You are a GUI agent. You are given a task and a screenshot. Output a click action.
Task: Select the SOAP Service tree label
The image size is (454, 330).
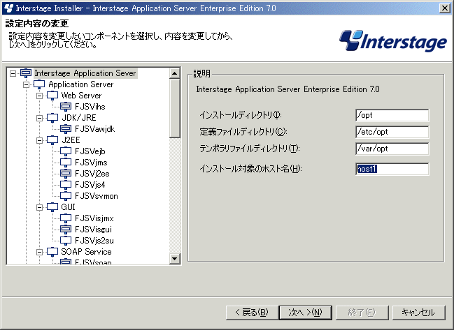tap(86, 252)
